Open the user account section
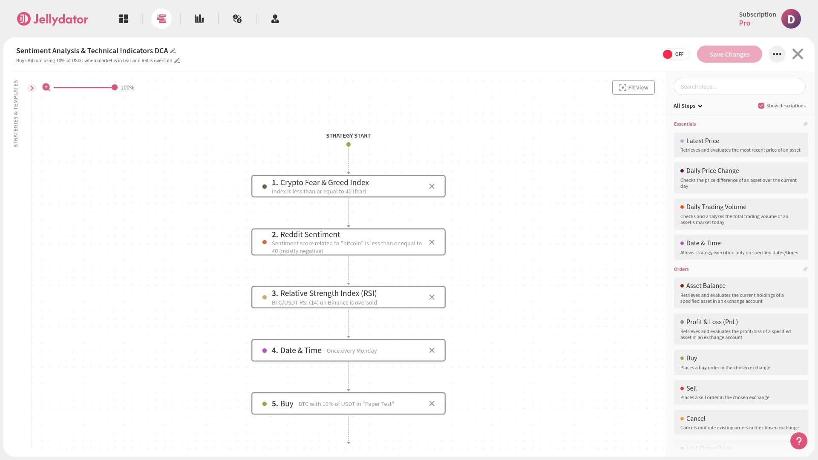Image resolution: width=818 pixels, height=460 pixels. tap(275, 19)
